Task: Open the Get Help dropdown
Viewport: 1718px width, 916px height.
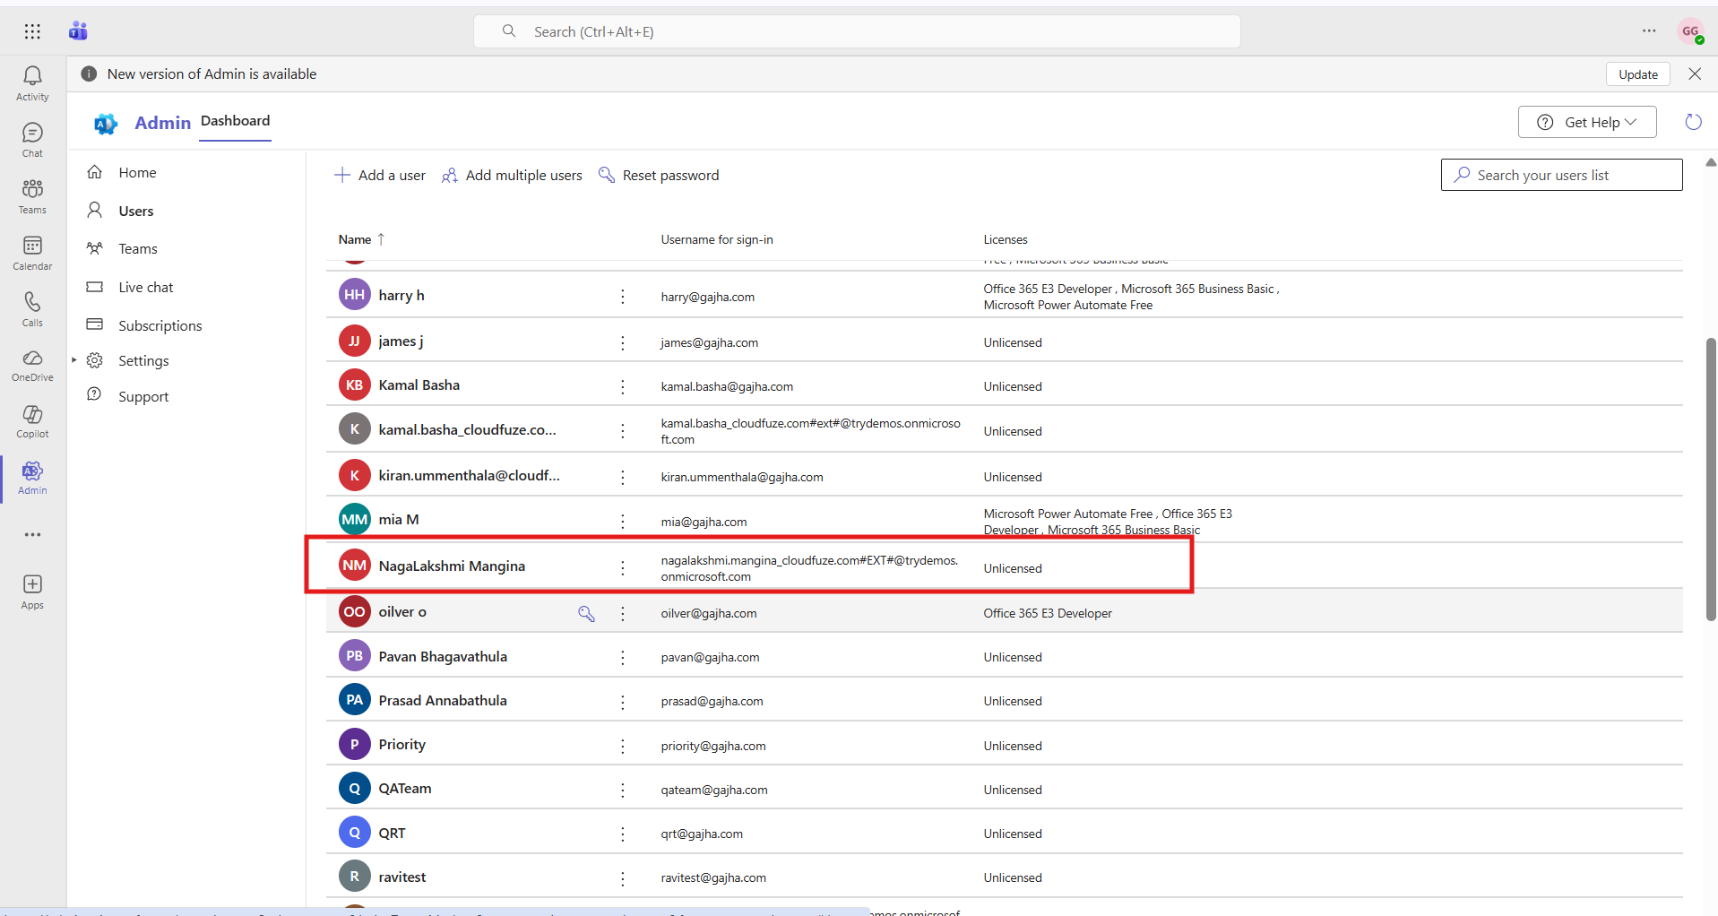Action: click(1586, 122)
